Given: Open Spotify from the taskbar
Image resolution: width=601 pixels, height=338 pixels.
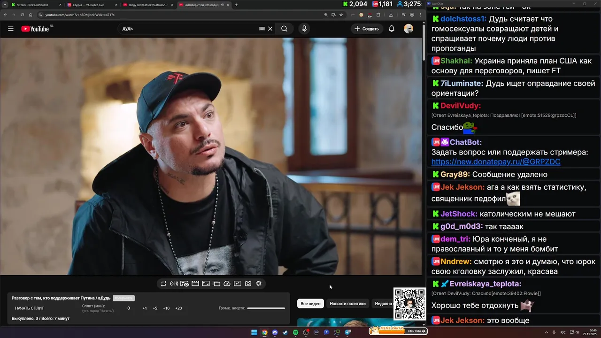Looking at the screenshot, I should (295, 332).
